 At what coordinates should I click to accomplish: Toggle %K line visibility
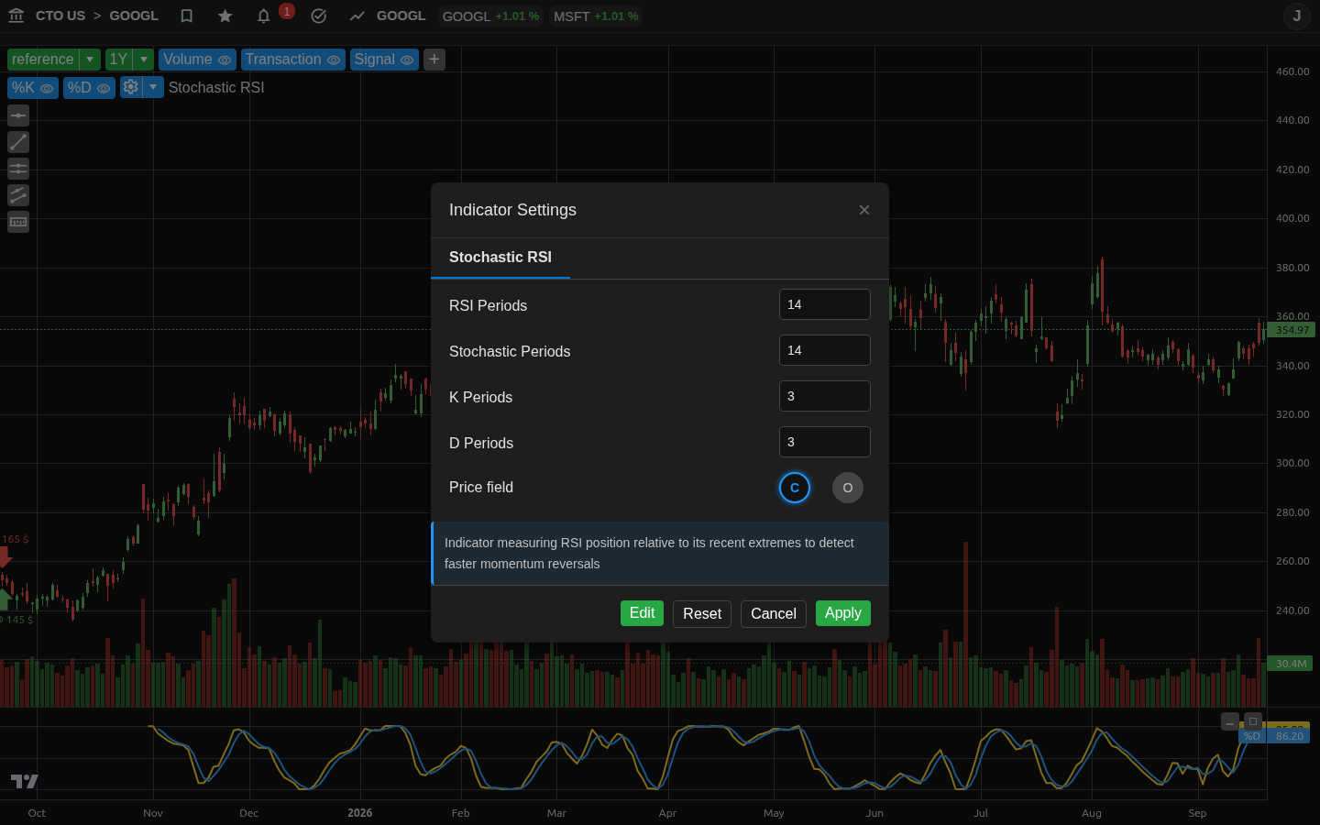[x=47, y=88]
